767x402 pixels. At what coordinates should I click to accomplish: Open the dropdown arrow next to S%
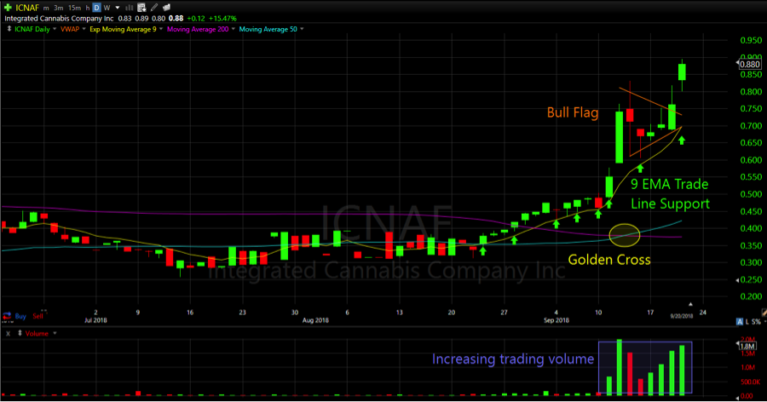[764, 322]
